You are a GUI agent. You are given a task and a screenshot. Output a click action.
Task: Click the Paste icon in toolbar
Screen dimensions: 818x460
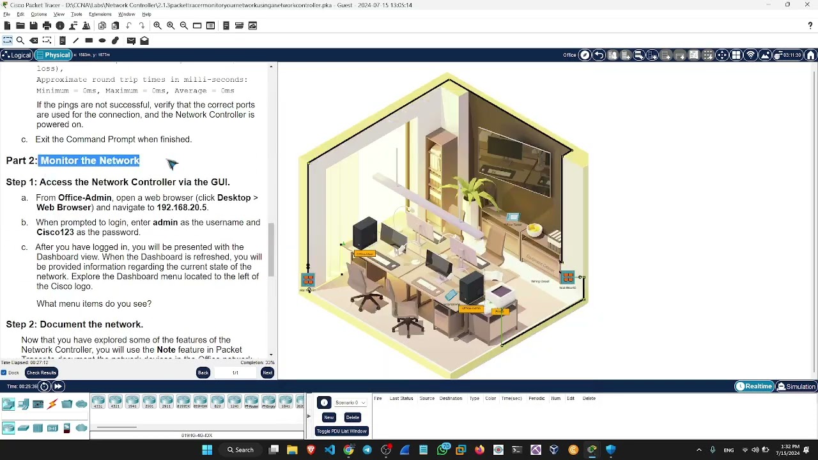115,26
